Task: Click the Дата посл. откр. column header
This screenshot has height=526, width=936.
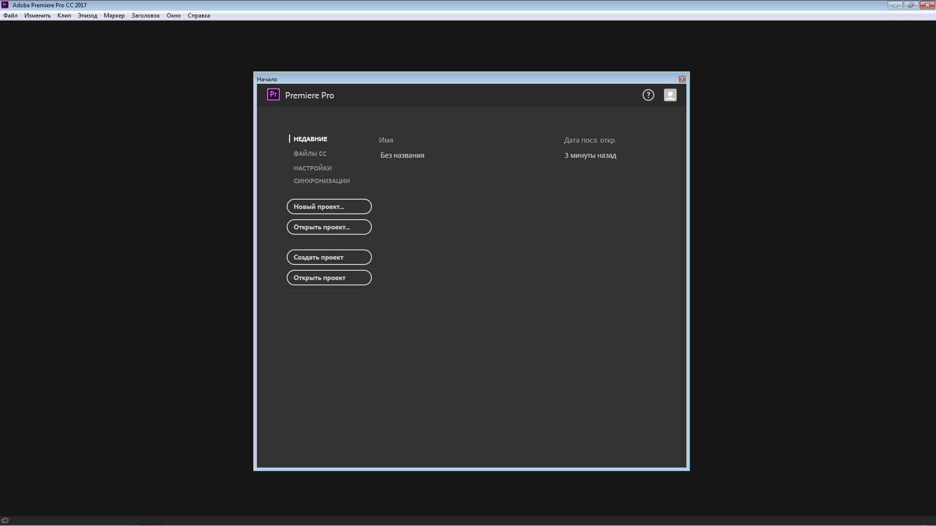Action: (590, 140)
